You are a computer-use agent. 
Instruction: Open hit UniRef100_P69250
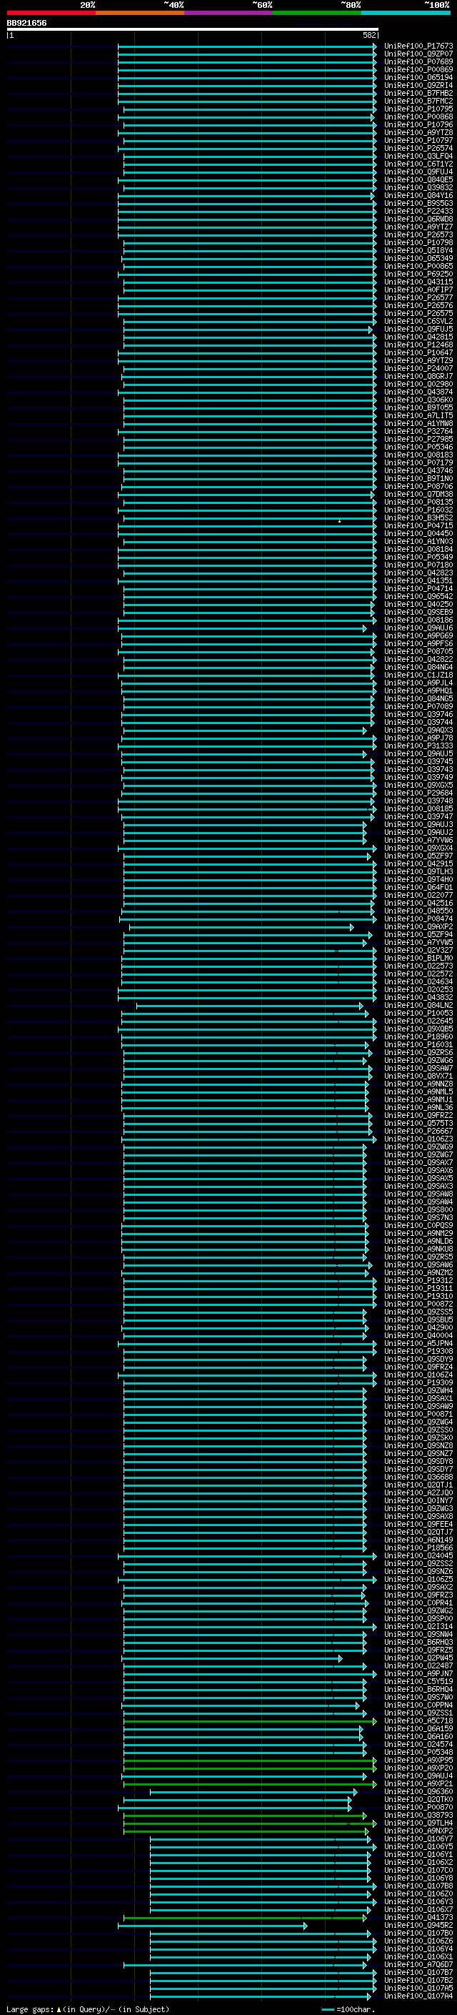[x=418, y=274]
